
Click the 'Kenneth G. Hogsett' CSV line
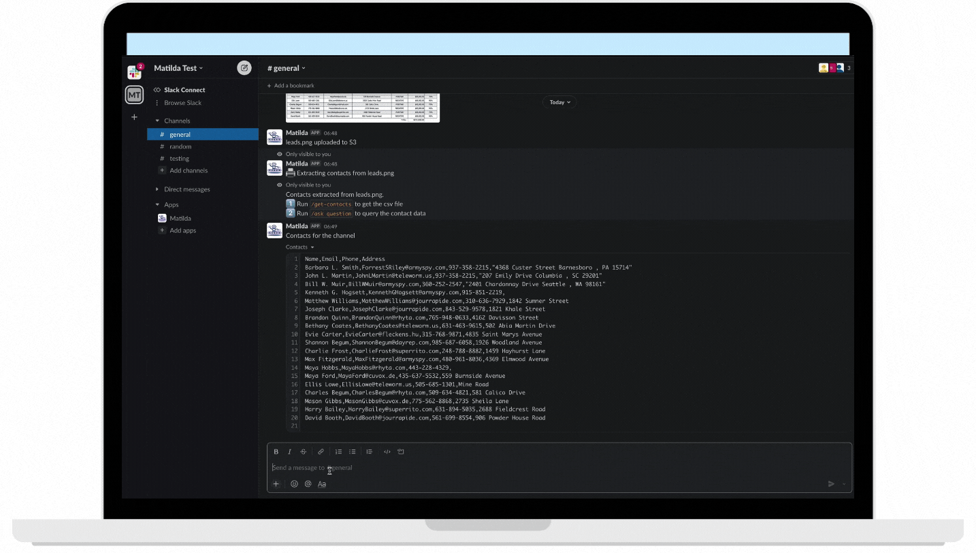405,292
